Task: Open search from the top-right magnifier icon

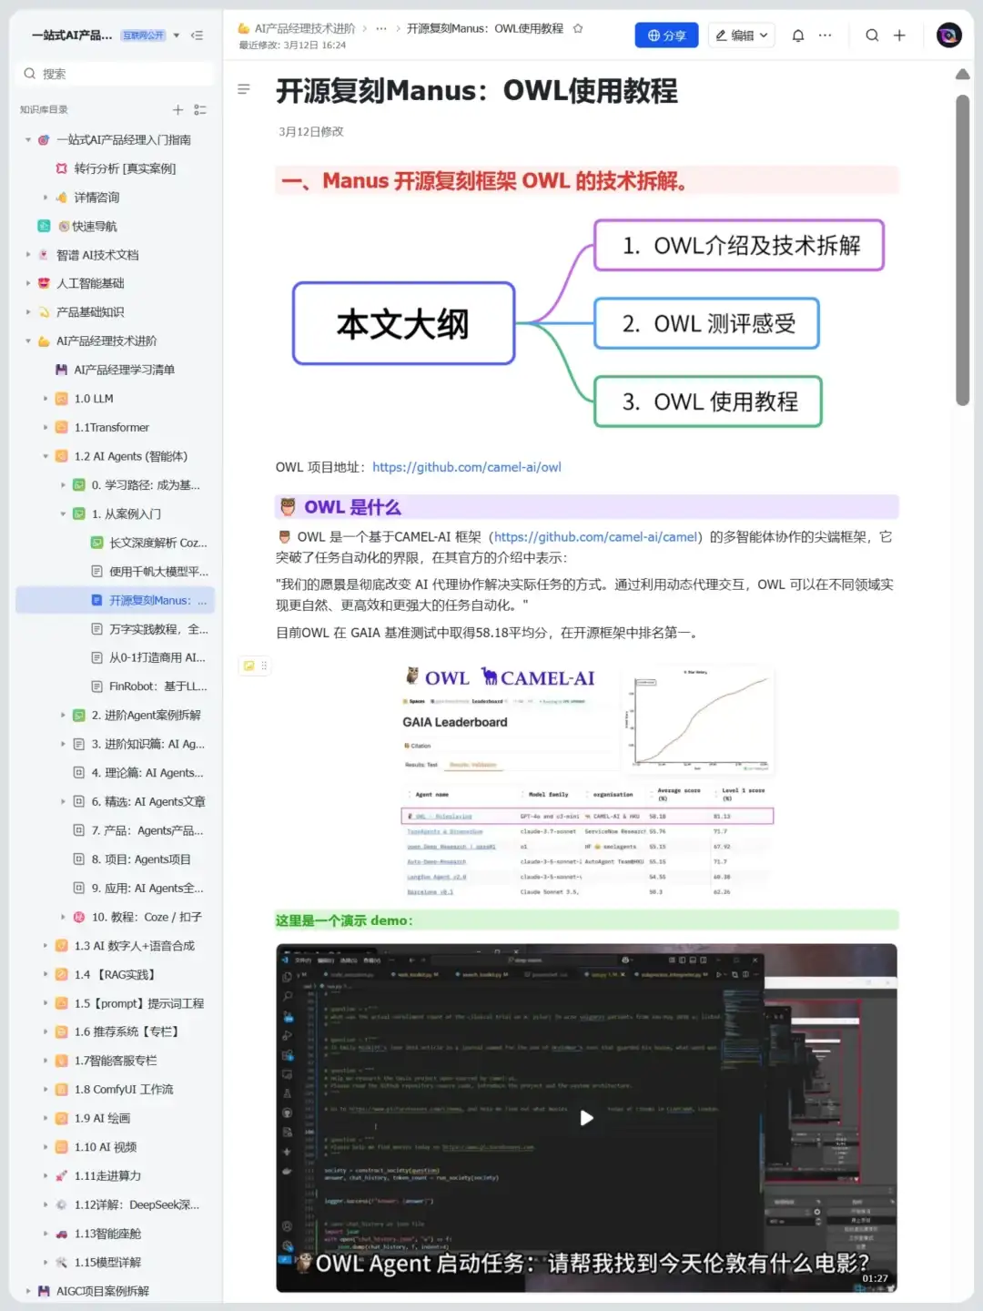Action: pos(872,35)
